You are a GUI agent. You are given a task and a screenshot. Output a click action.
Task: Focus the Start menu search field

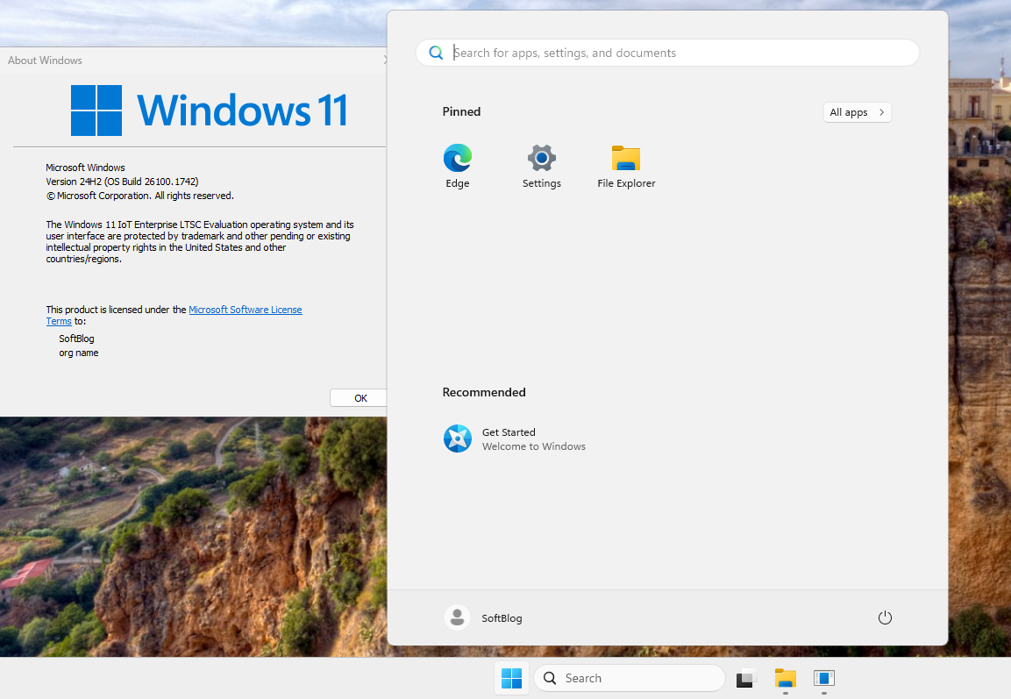pos(667,53)
